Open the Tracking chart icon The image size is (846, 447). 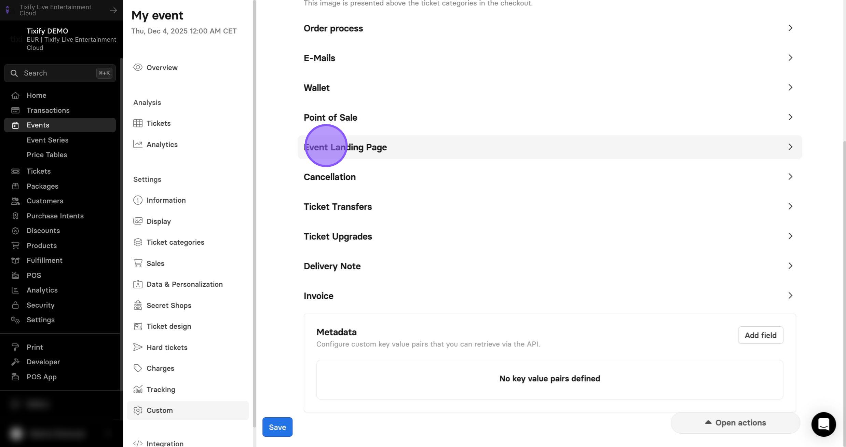[x=138, y=389]
